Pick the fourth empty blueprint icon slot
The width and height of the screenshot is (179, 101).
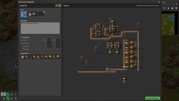click(42, 14)
